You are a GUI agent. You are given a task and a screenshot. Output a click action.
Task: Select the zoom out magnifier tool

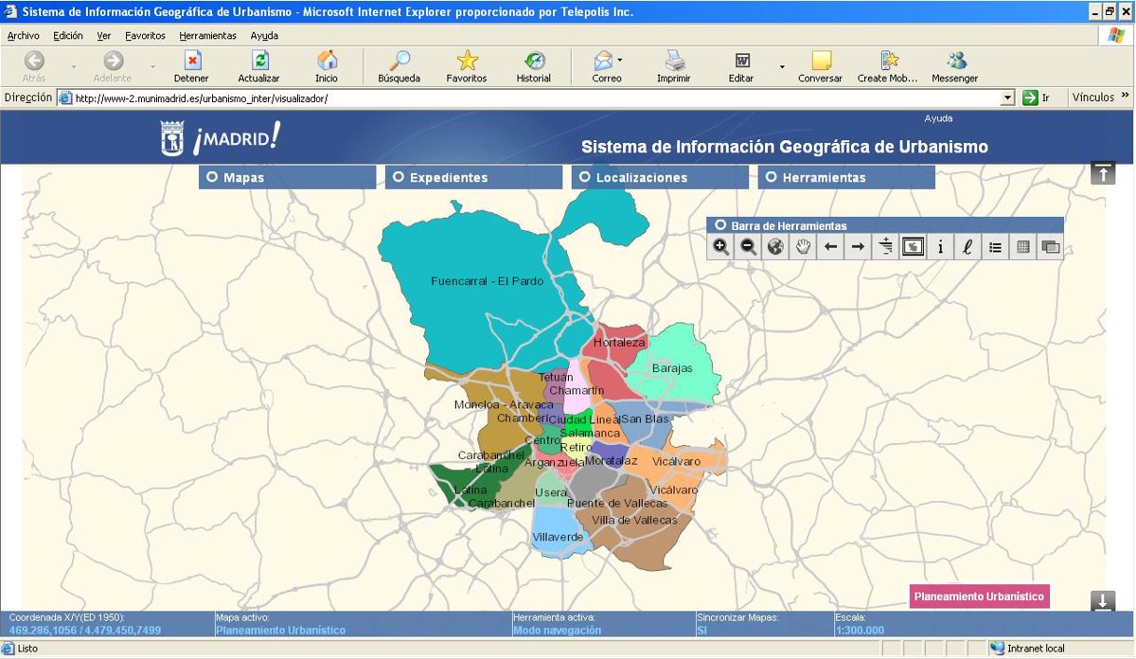(x=748, y=247)
